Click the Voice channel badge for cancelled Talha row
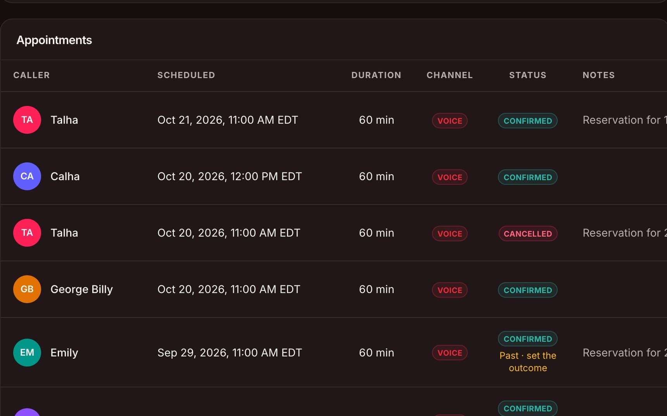The height and width of the screenshot is (416, 667). (450, 234)
